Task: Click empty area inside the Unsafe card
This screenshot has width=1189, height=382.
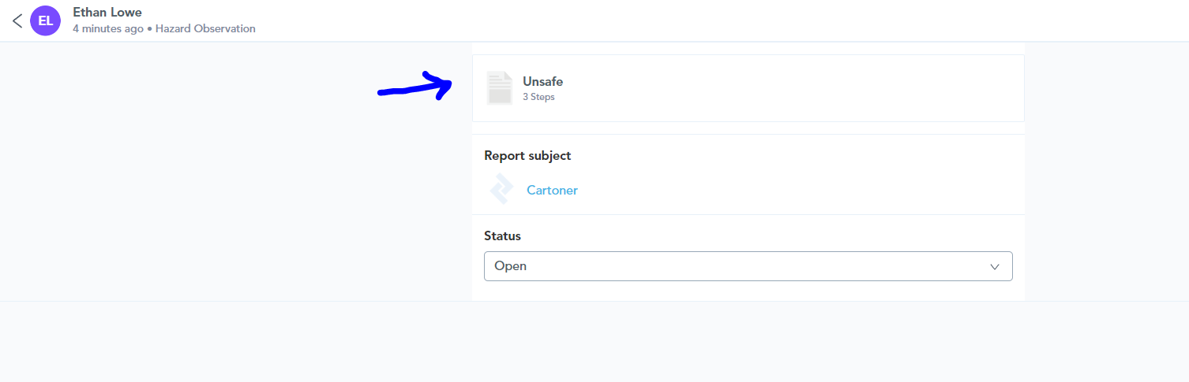Action: coord(790,88)
